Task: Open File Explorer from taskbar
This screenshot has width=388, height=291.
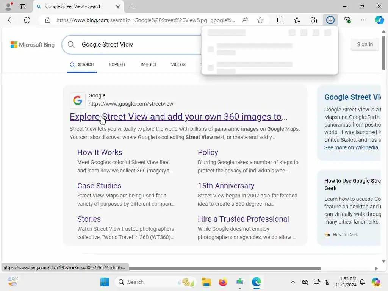Action: (206, 282)
